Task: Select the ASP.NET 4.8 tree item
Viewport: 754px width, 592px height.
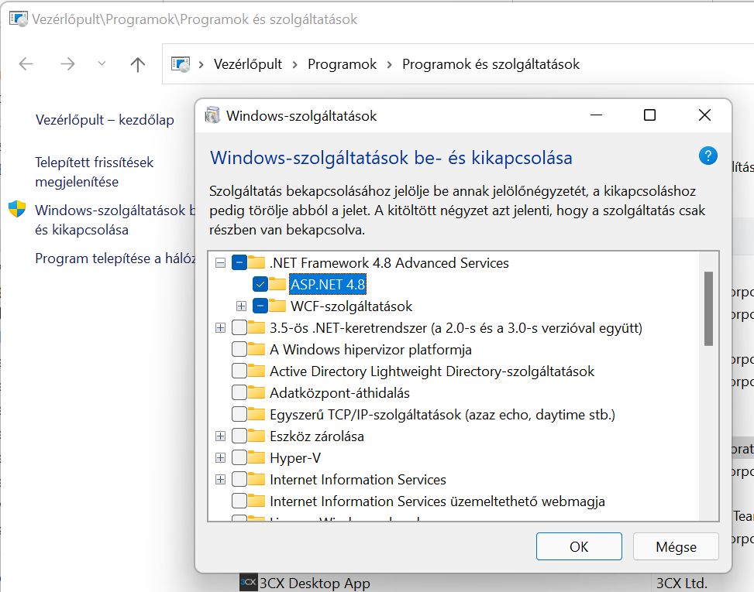Action: pos(328,284)
